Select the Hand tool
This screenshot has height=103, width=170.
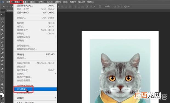point(2,84)
